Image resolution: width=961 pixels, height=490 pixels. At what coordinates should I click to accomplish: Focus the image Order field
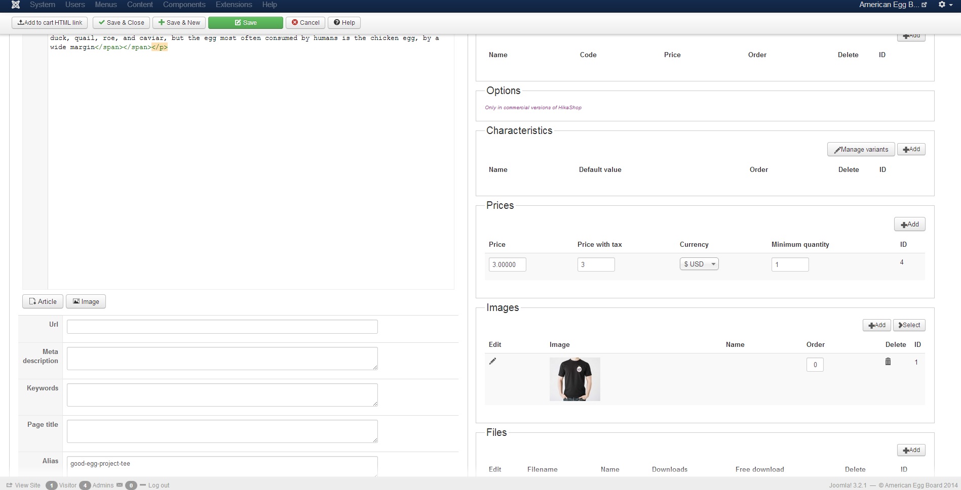(x=815, y=365)
